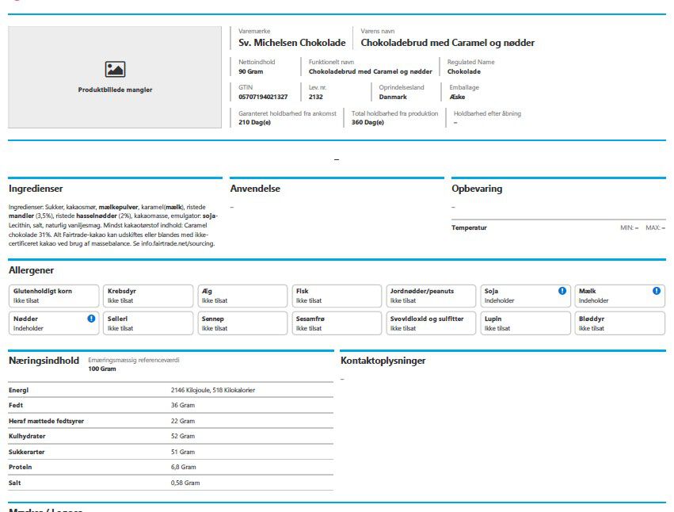Viewport: 674px width, 512px height.
Task: Click the origin country 'Danmark'
Action: coord(393,97)
